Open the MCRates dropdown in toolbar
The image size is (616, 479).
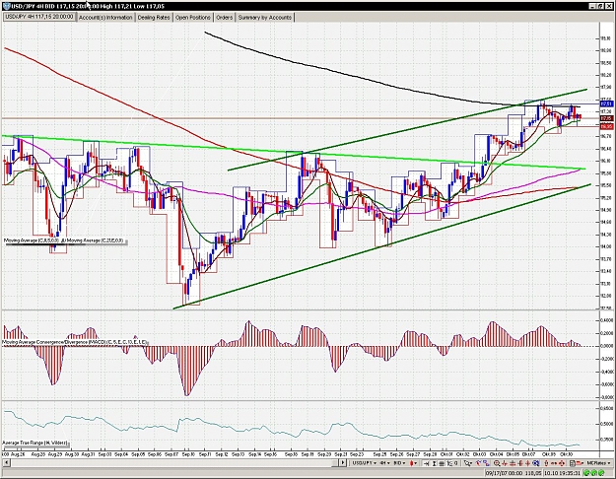coord(598,463)
